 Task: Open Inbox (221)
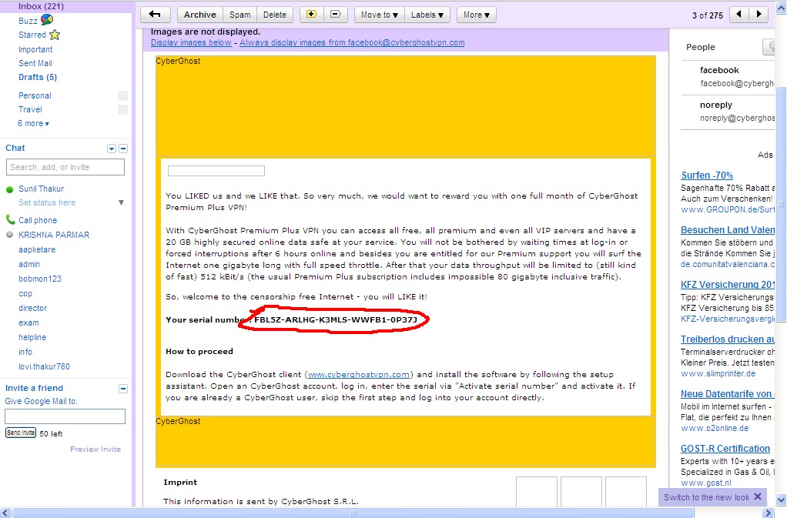pyautogui.click(x=41, y=6)
